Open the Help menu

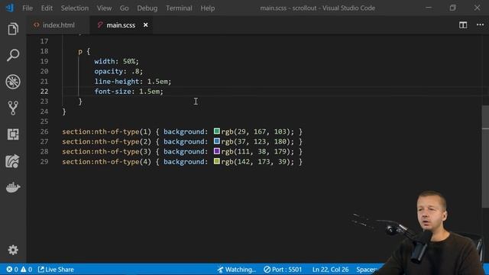point(207,8)
